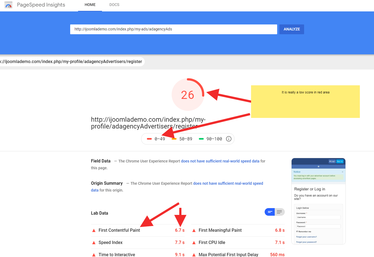The height and width of the screenshot is (257, 374).
Task: Click the info icon beside the score legend
Action: (229, 139)
